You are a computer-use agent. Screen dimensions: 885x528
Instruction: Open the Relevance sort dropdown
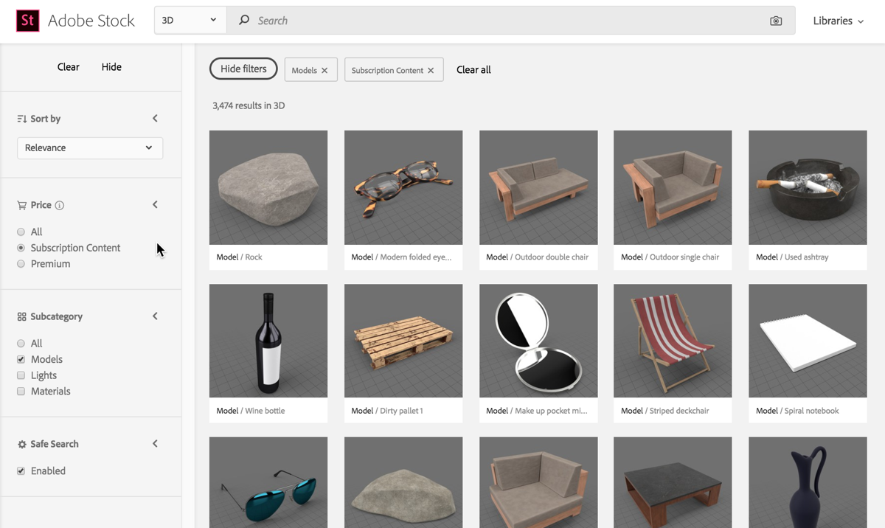tap(89, 147)
